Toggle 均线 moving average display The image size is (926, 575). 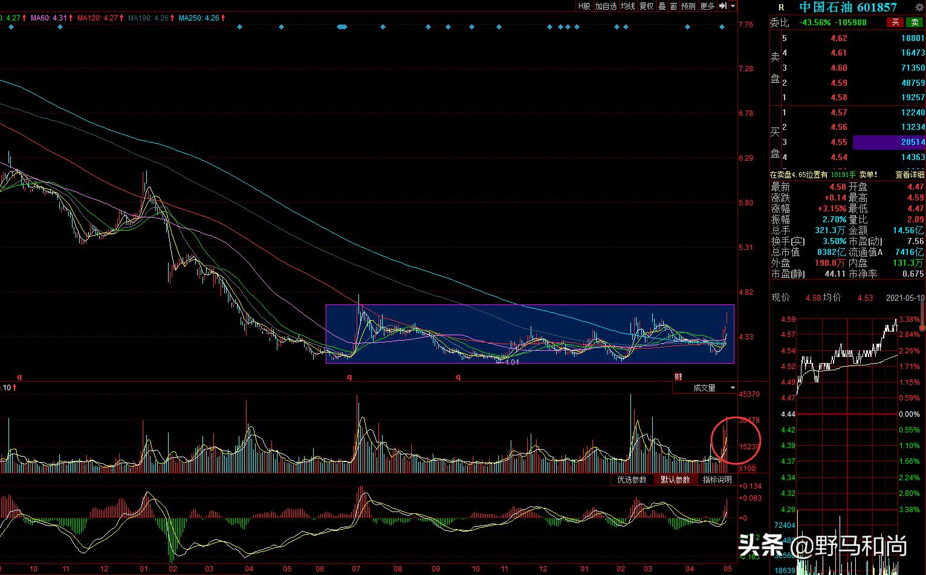click(x=628, y=6)
